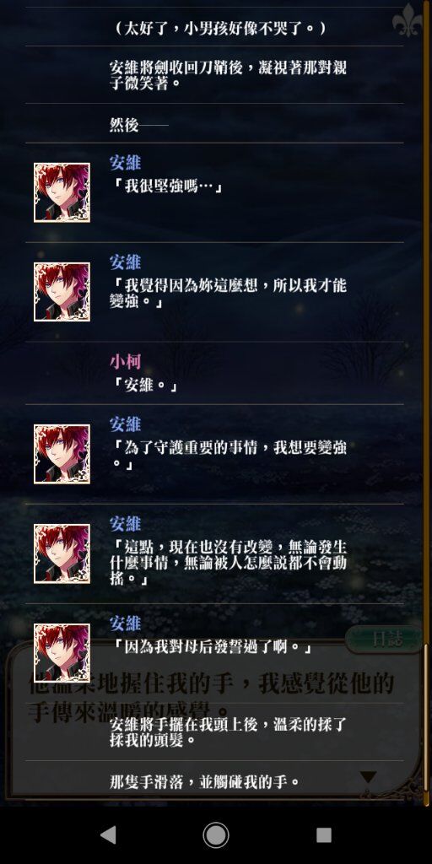Tap the Android recent apps square button
This screenshot has width=432, height=864.
point(324,835)
